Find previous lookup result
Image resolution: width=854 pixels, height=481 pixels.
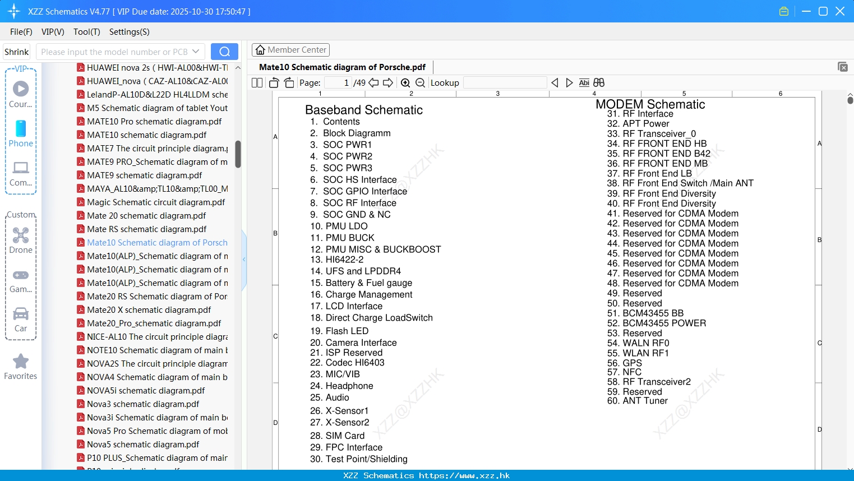(555, 83)
